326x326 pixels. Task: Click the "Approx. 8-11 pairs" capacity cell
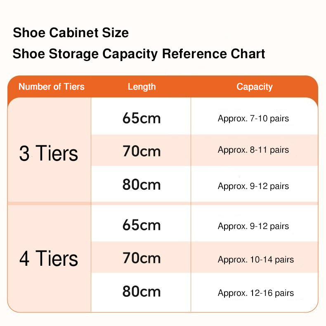click(x=253, y=150)
